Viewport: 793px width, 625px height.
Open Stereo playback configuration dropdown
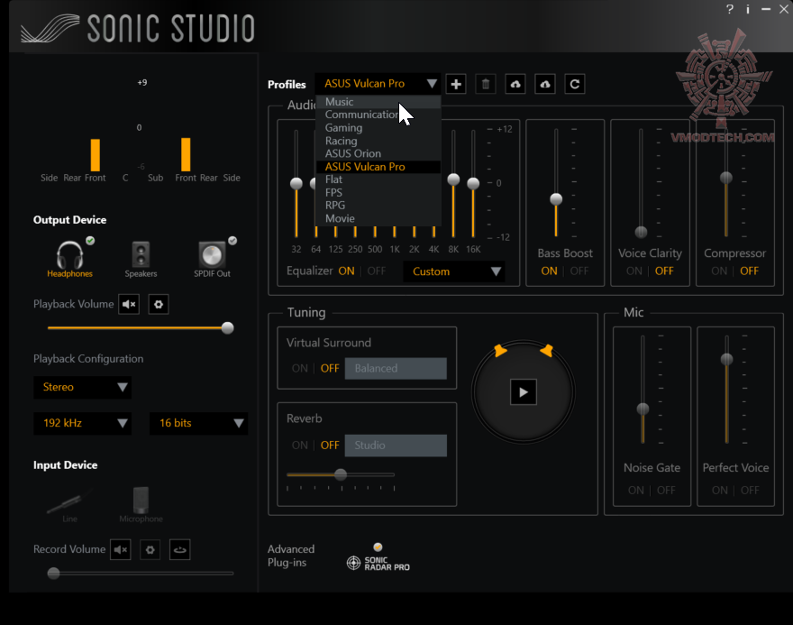click(x=82, y=387)
